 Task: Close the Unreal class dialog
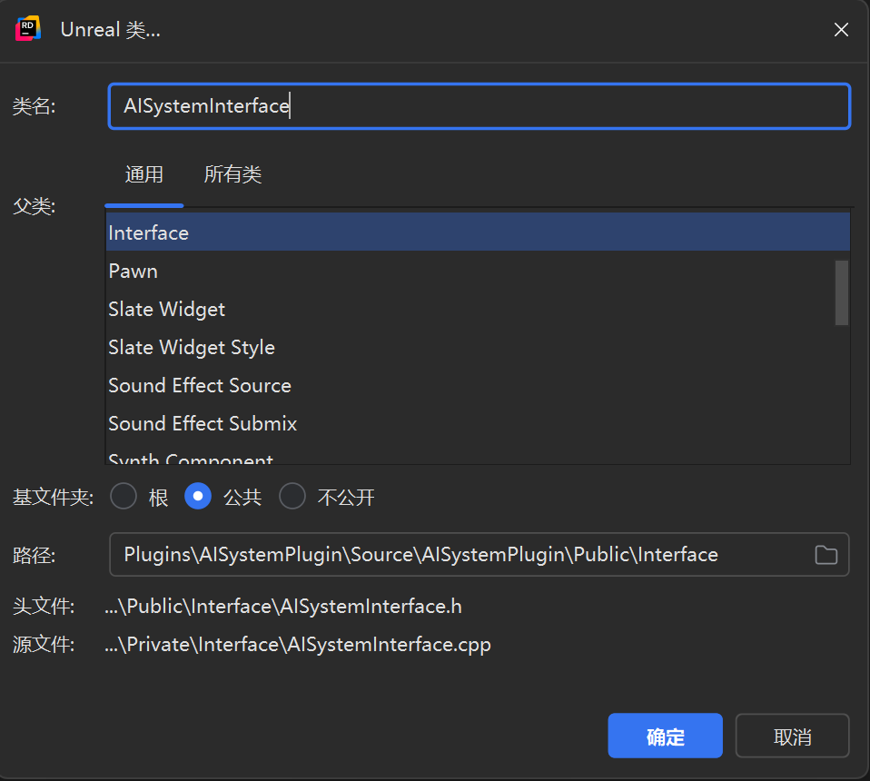841,29
